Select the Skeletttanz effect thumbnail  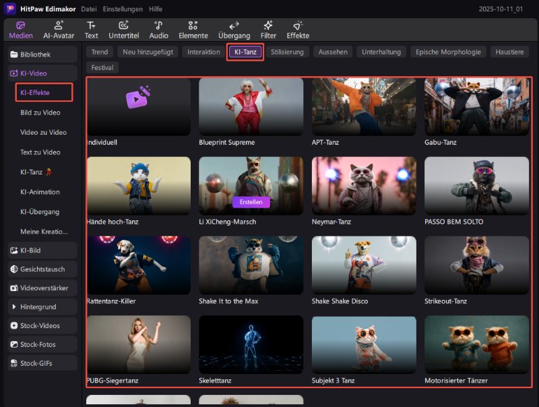tap(251, 345)
